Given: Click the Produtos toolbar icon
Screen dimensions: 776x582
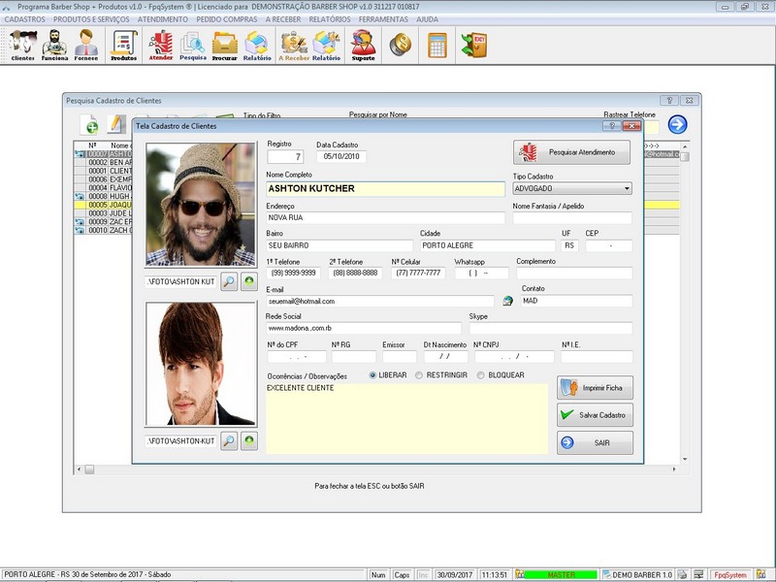Looking at the screenshot, I should pos(124,45).
